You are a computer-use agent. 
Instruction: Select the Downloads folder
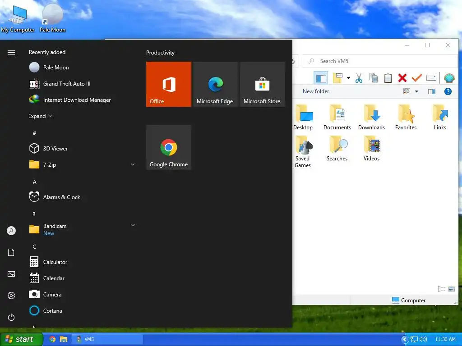371,118
